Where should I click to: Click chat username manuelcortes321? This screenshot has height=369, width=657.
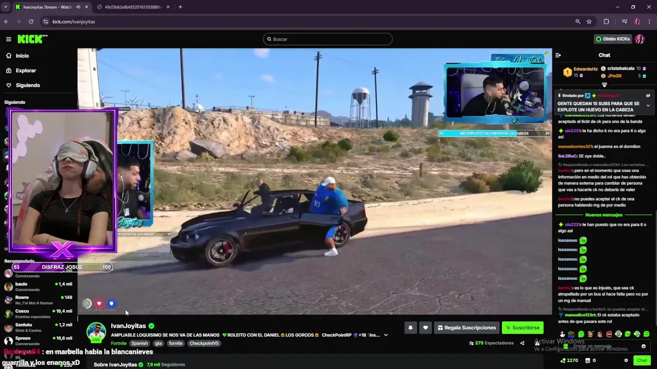pyautogui.click(x=575, y=147)
